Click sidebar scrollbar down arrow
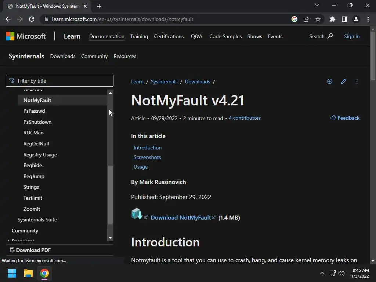The image size is (376, 282). 110,238
